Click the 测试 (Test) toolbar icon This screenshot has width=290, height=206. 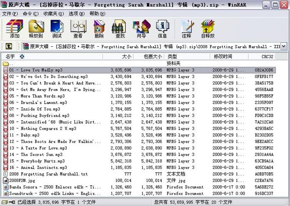[x=57, y=26]
